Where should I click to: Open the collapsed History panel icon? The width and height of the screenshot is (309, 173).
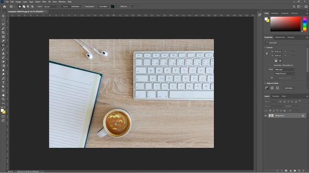tap(260, 15)
